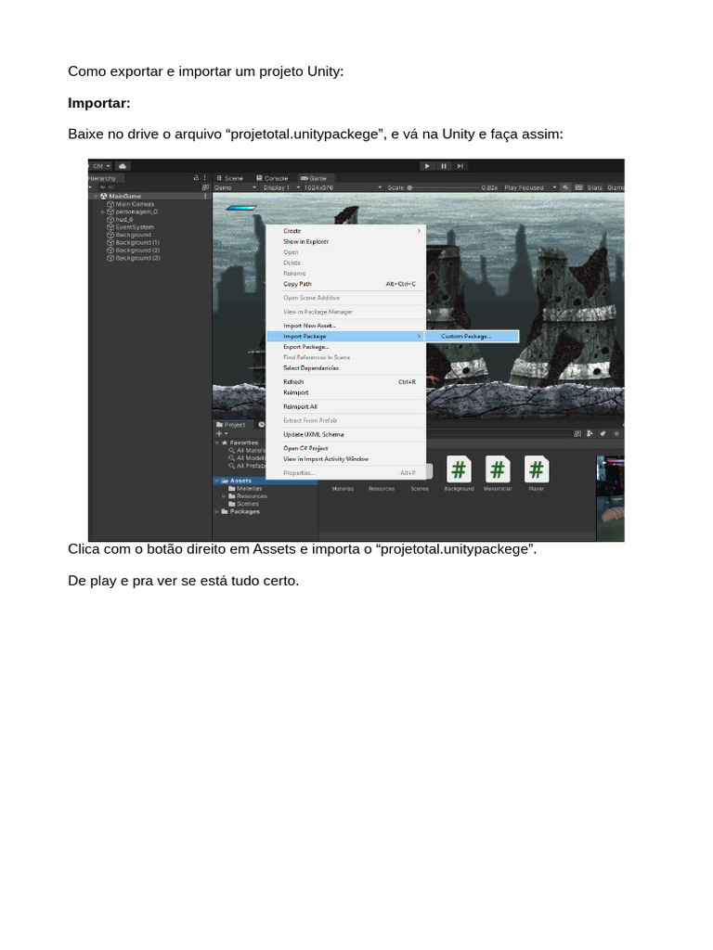The width and height of the screenshot is (713, 950).
Task: Select Main Camera in Hierarchy
Action: click(x=135, y=204)
